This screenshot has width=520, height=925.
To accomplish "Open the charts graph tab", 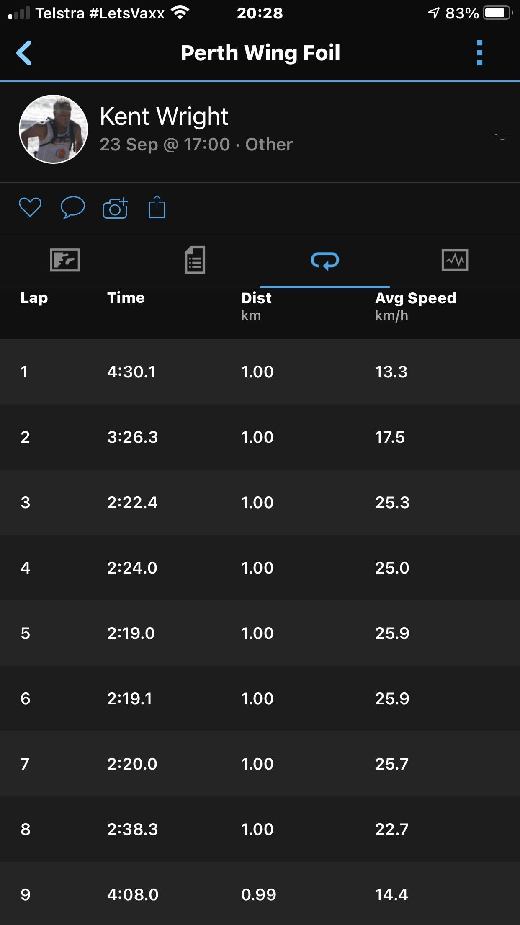I will (x=455, y=260).
